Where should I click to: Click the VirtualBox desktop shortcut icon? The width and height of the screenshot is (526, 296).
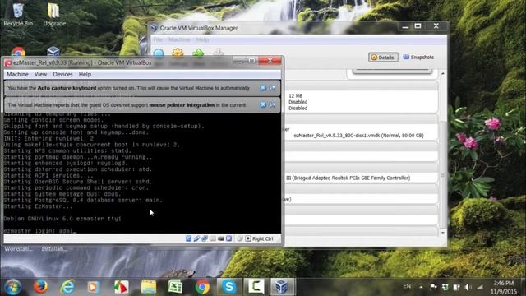coord(53,52)
